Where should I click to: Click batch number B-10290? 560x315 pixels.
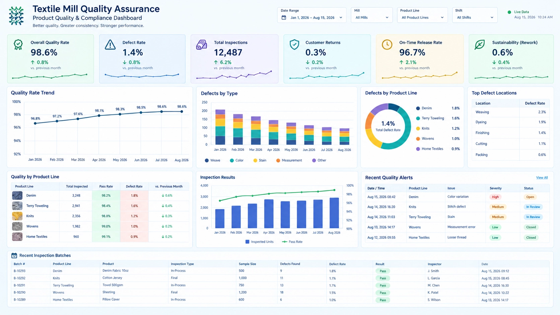tap(19, 293)
